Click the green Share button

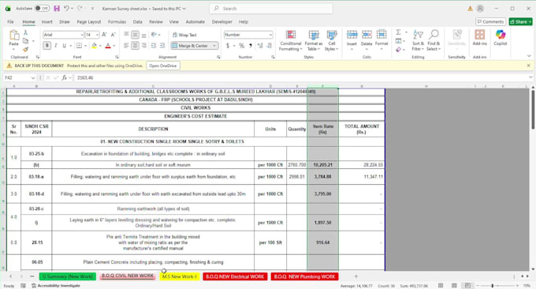(x=520, y=21)
